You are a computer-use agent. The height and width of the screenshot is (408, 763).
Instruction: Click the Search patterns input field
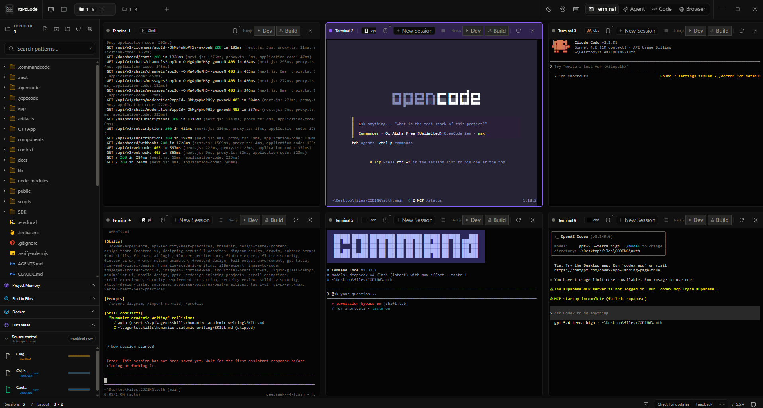[x=50, y=49]
